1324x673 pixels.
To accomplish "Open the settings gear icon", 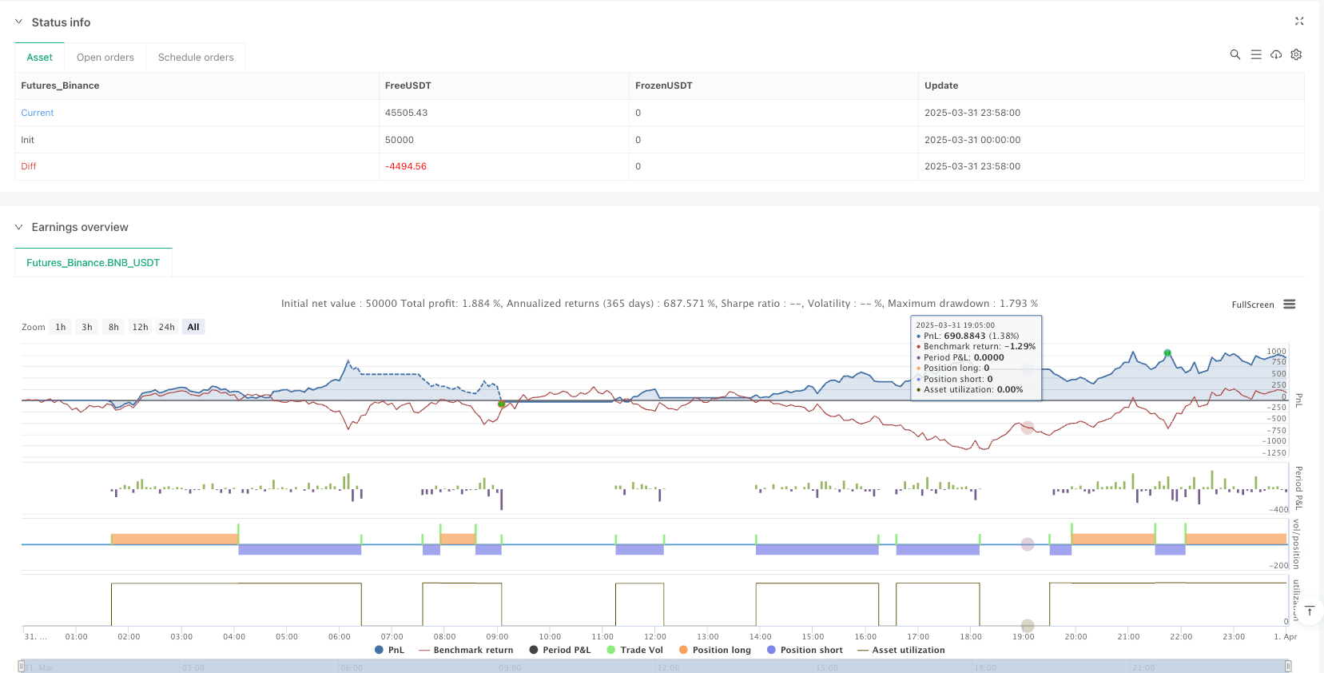I will [x=1296, y=54].
